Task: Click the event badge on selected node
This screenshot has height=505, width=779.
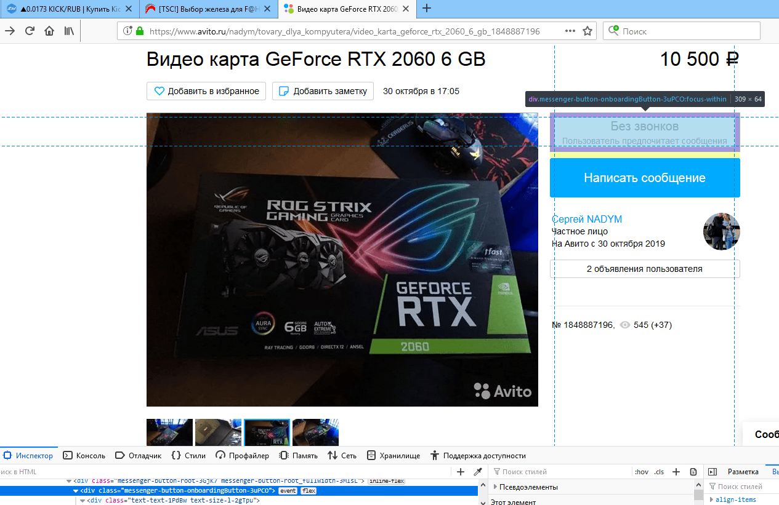Action: tap(288, 491)
